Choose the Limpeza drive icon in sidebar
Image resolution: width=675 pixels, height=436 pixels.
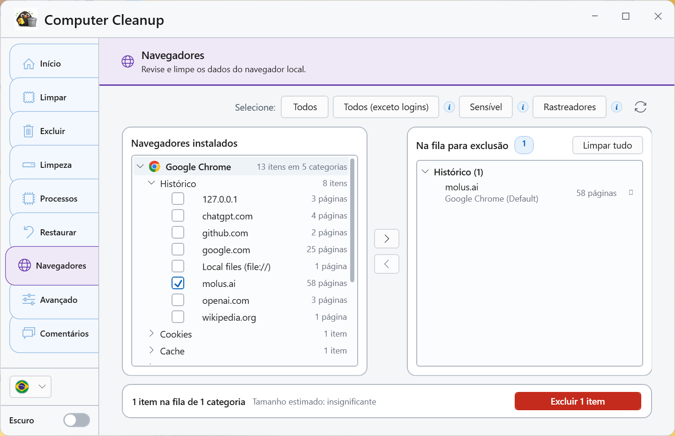pos(29,165)
